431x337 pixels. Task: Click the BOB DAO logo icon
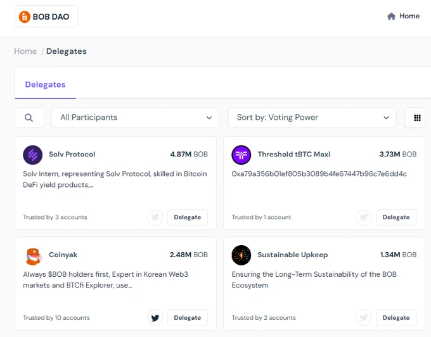25,16
